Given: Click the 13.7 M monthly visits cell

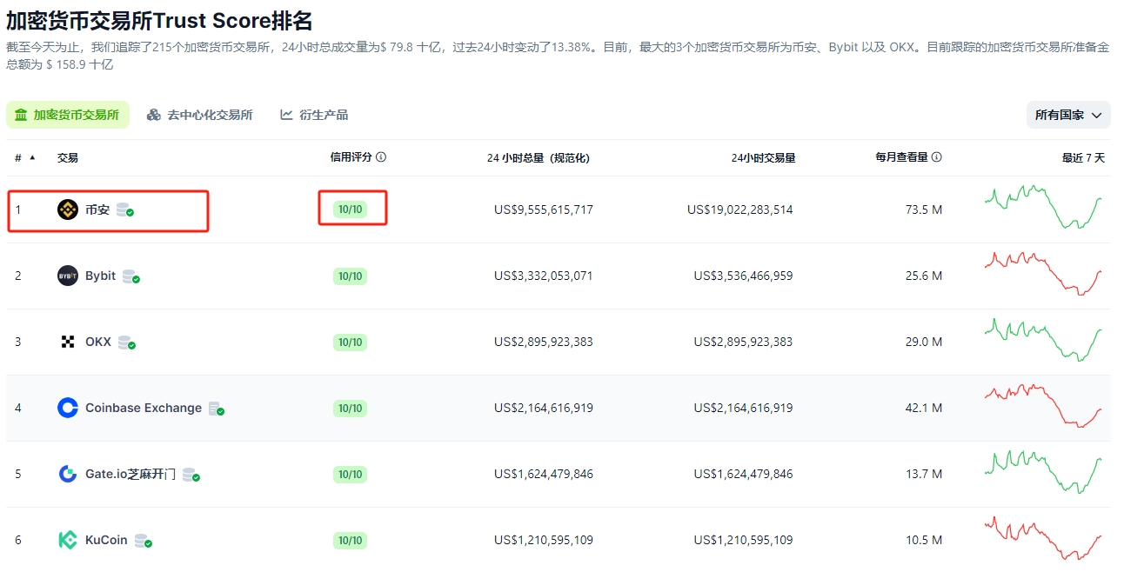Looking at the screenshot, I should 924,474.
